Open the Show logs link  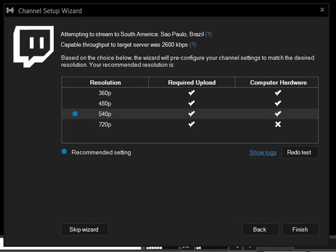pyautogui.click(x=263, y=152)
